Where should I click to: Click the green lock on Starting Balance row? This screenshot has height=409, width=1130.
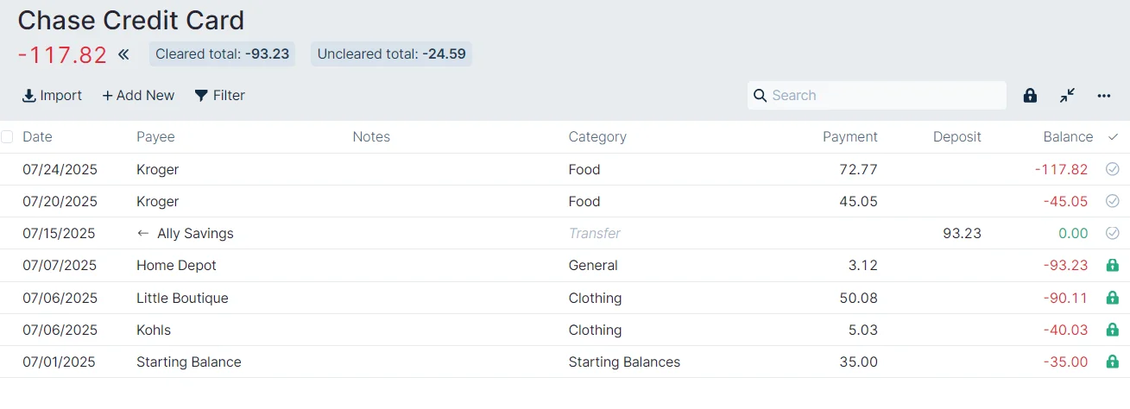[1113, 362]
